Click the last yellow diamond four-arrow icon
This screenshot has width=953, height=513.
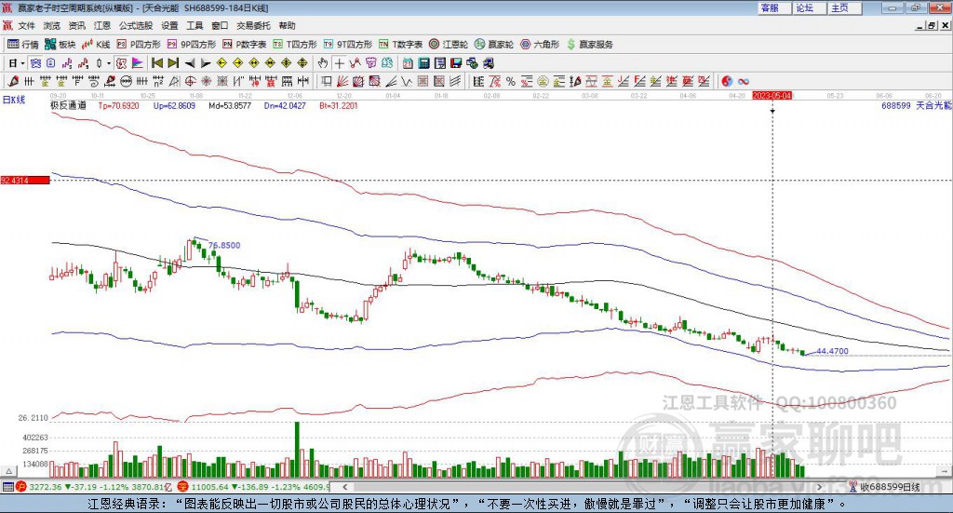click(x=302, y=63)
